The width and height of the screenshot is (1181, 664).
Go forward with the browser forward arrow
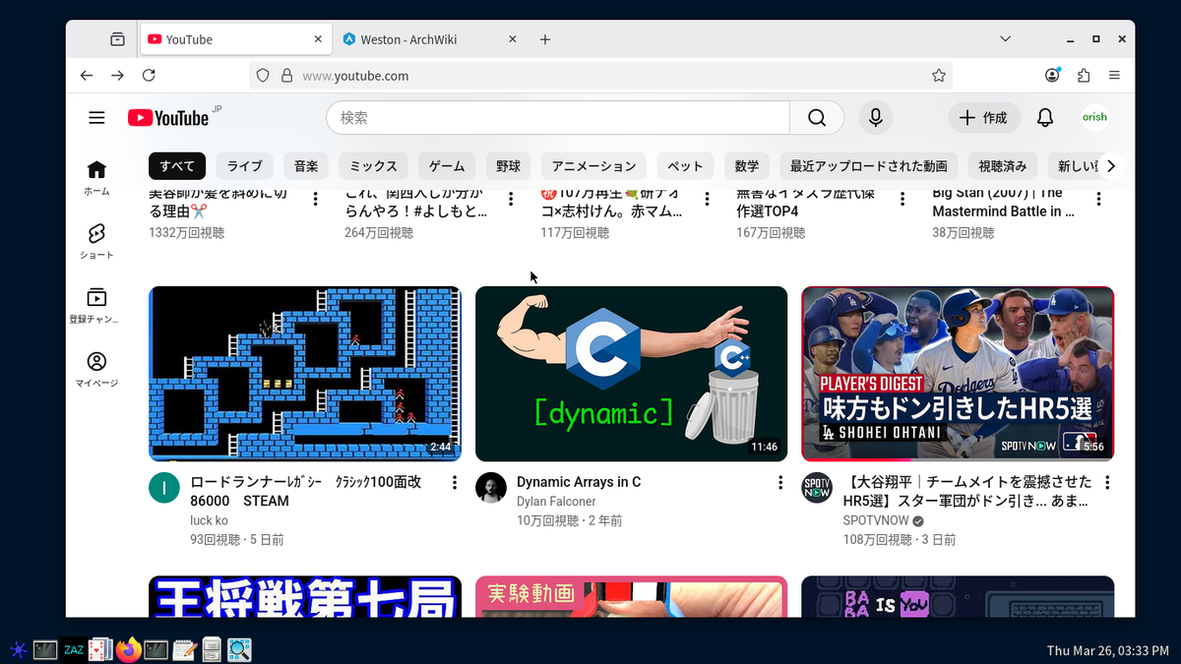[x=117, y=76]
